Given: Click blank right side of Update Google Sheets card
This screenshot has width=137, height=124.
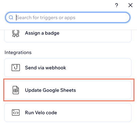Looking at the screenshot, I should click(103, 90).
